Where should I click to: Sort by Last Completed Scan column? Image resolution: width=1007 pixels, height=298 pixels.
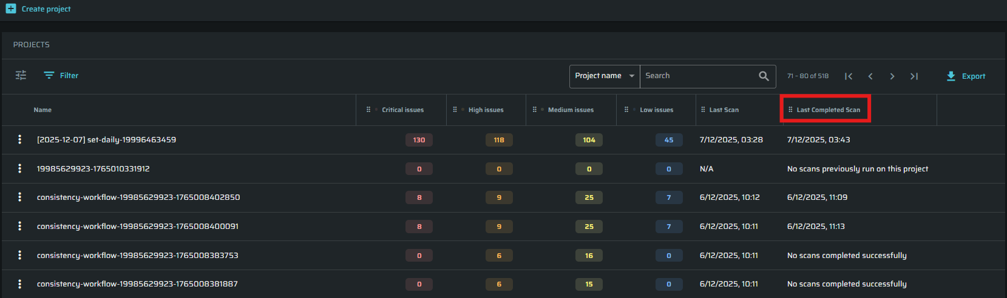[828, 110]
